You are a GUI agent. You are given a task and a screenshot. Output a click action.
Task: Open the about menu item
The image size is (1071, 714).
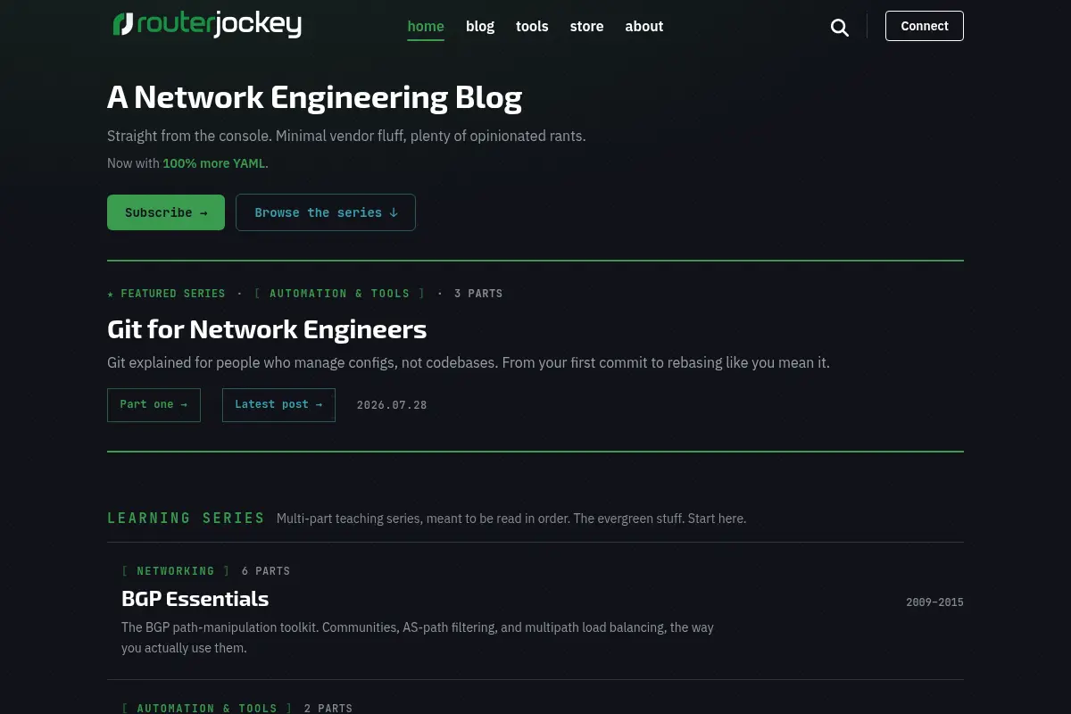tap(644, 26)
